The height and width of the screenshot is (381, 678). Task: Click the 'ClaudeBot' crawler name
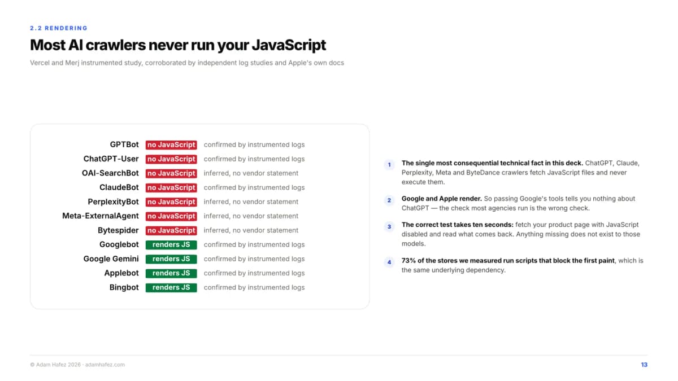pyautogui.click(x=119, y=187)
